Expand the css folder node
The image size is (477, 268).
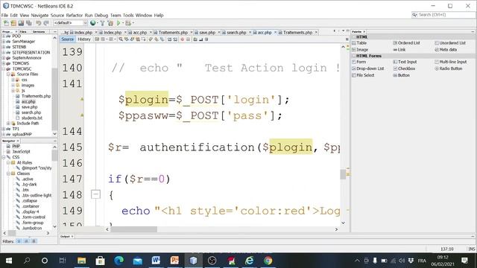click(x=13, y=80)
